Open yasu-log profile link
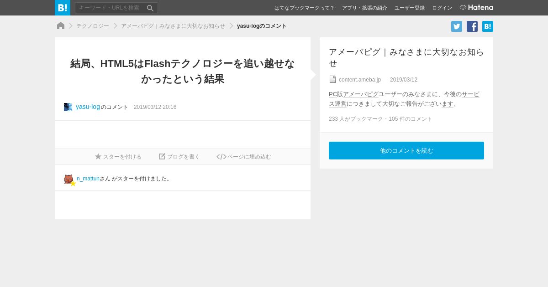 [88, 107]
